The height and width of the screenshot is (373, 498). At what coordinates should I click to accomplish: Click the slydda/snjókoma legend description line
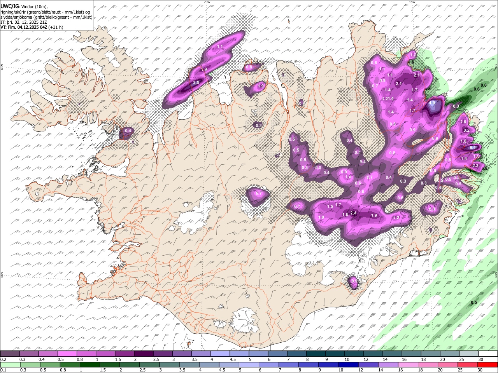[46, 17]
